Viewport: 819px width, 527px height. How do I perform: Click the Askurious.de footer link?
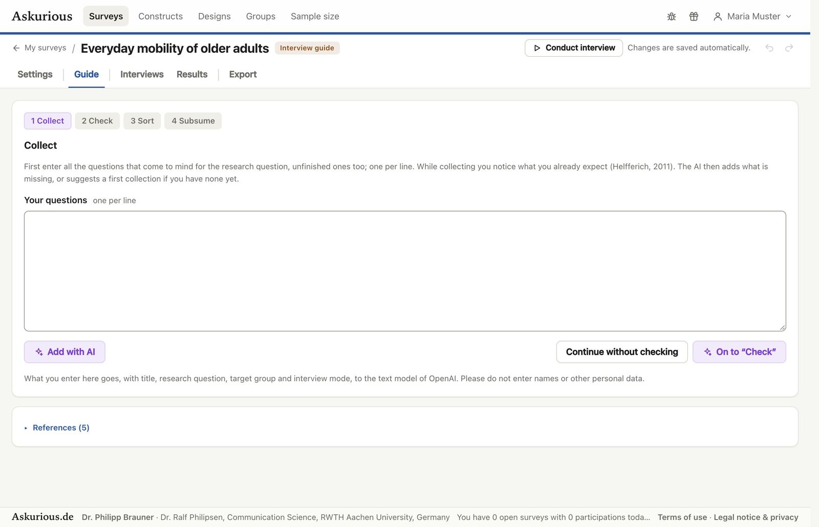pos(42,517)
